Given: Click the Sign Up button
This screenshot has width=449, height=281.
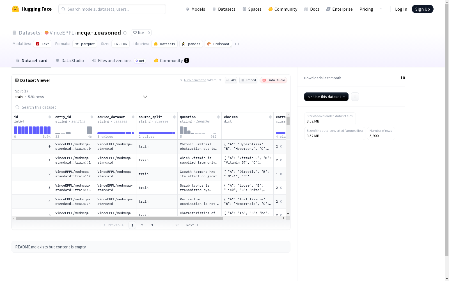Looking at the screenshot, I should tap(423, 9).
